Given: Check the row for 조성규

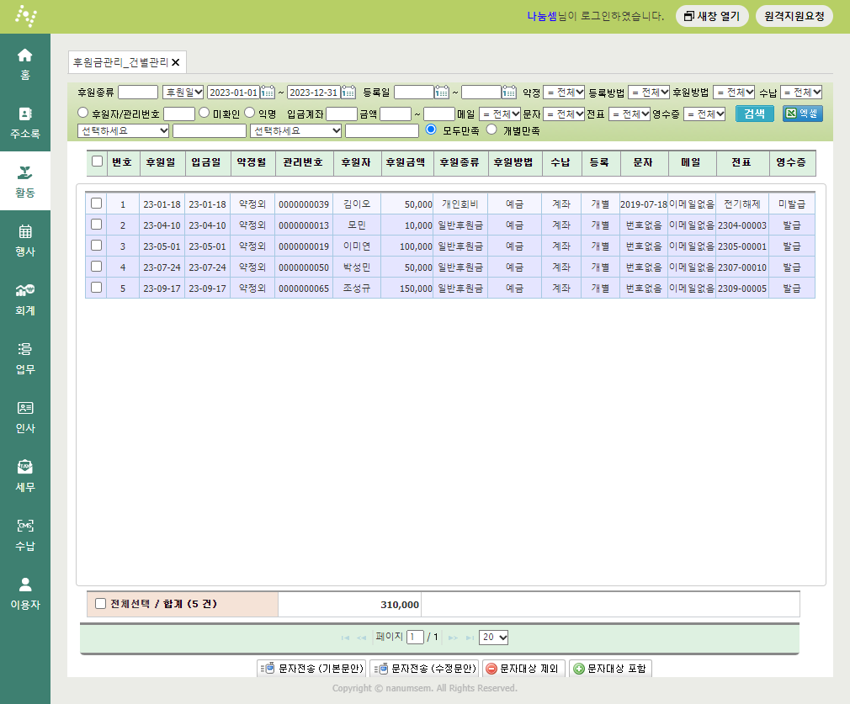Looking at the screenshot, I should [x=97, y=288].
